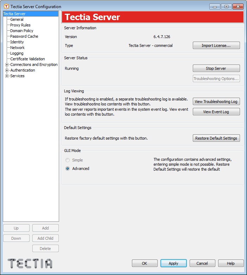The width and height of the screenshot is (247, 275).
Task: Open the General tree item
Action: (17, 19)
